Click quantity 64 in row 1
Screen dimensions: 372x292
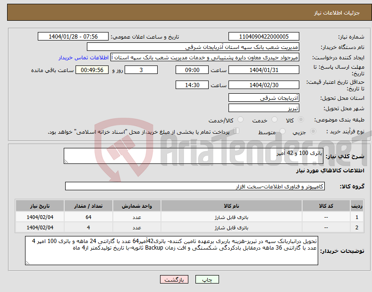pos(88,217)
